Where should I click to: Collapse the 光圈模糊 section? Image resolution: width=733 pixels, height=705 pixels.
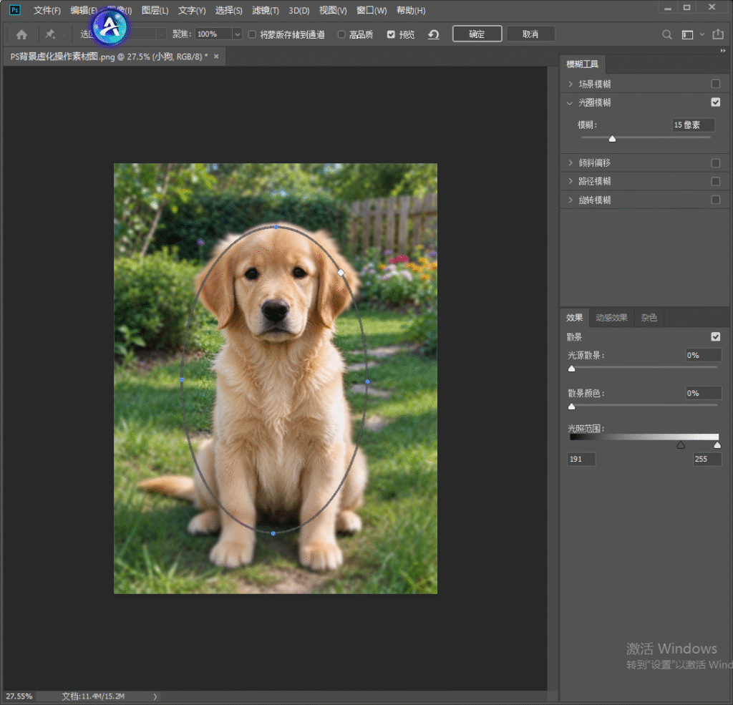click(570, 103)
